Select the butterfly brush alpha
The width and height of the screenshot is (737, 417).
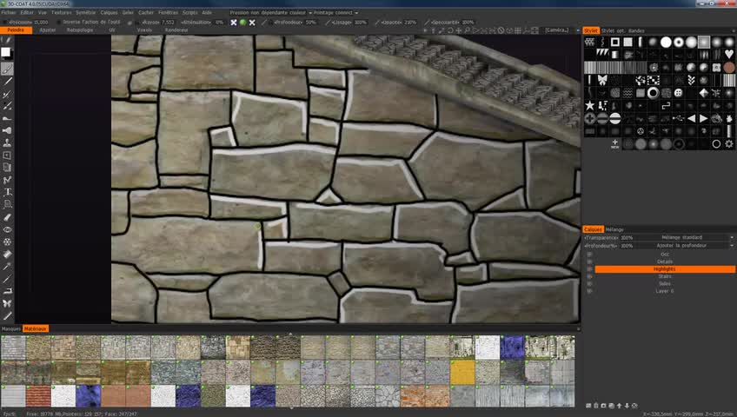click(602, 80)
